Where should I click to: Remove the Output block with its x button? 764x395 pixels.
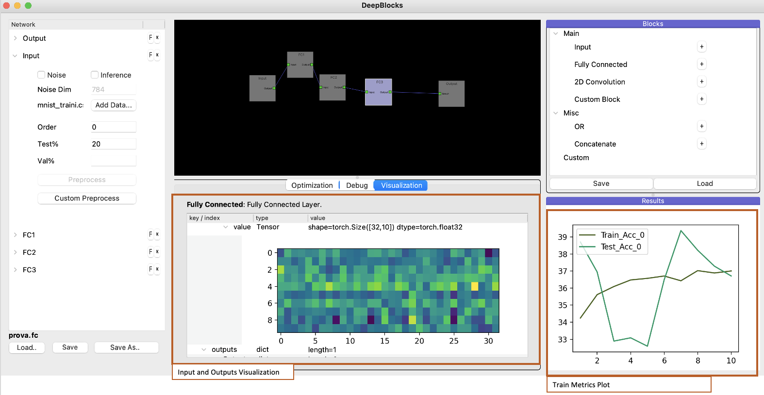coord(157,37)
